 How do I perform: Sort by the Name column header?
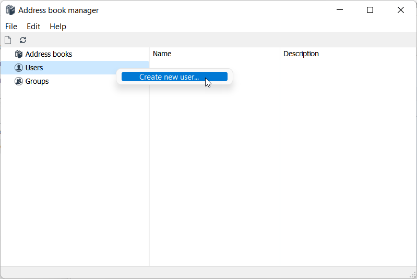(x=162, y=54)
